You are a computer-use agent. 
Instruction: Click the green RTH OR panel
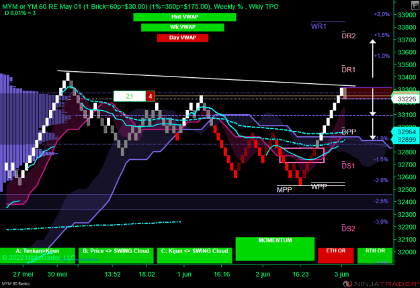(x=375, y=255)
